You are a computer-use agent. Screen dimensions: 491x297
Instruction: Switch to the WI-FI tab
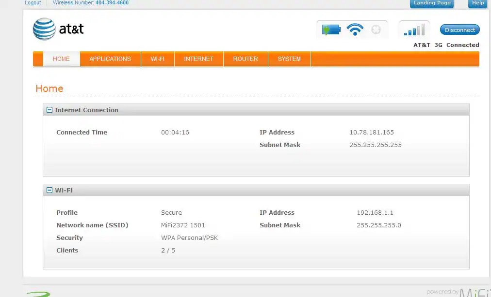pyautogui.click(x=158, y=59)
